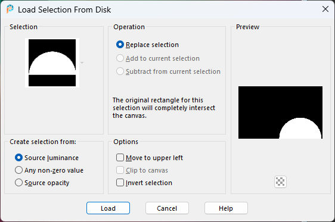
Task: Toggle the checkerboard transparency preview icon
Action: [x=280, y=182]
